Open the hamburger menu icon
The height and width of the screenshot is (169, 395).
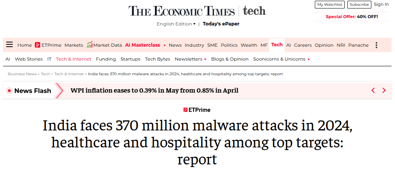(x=9, y=45)
